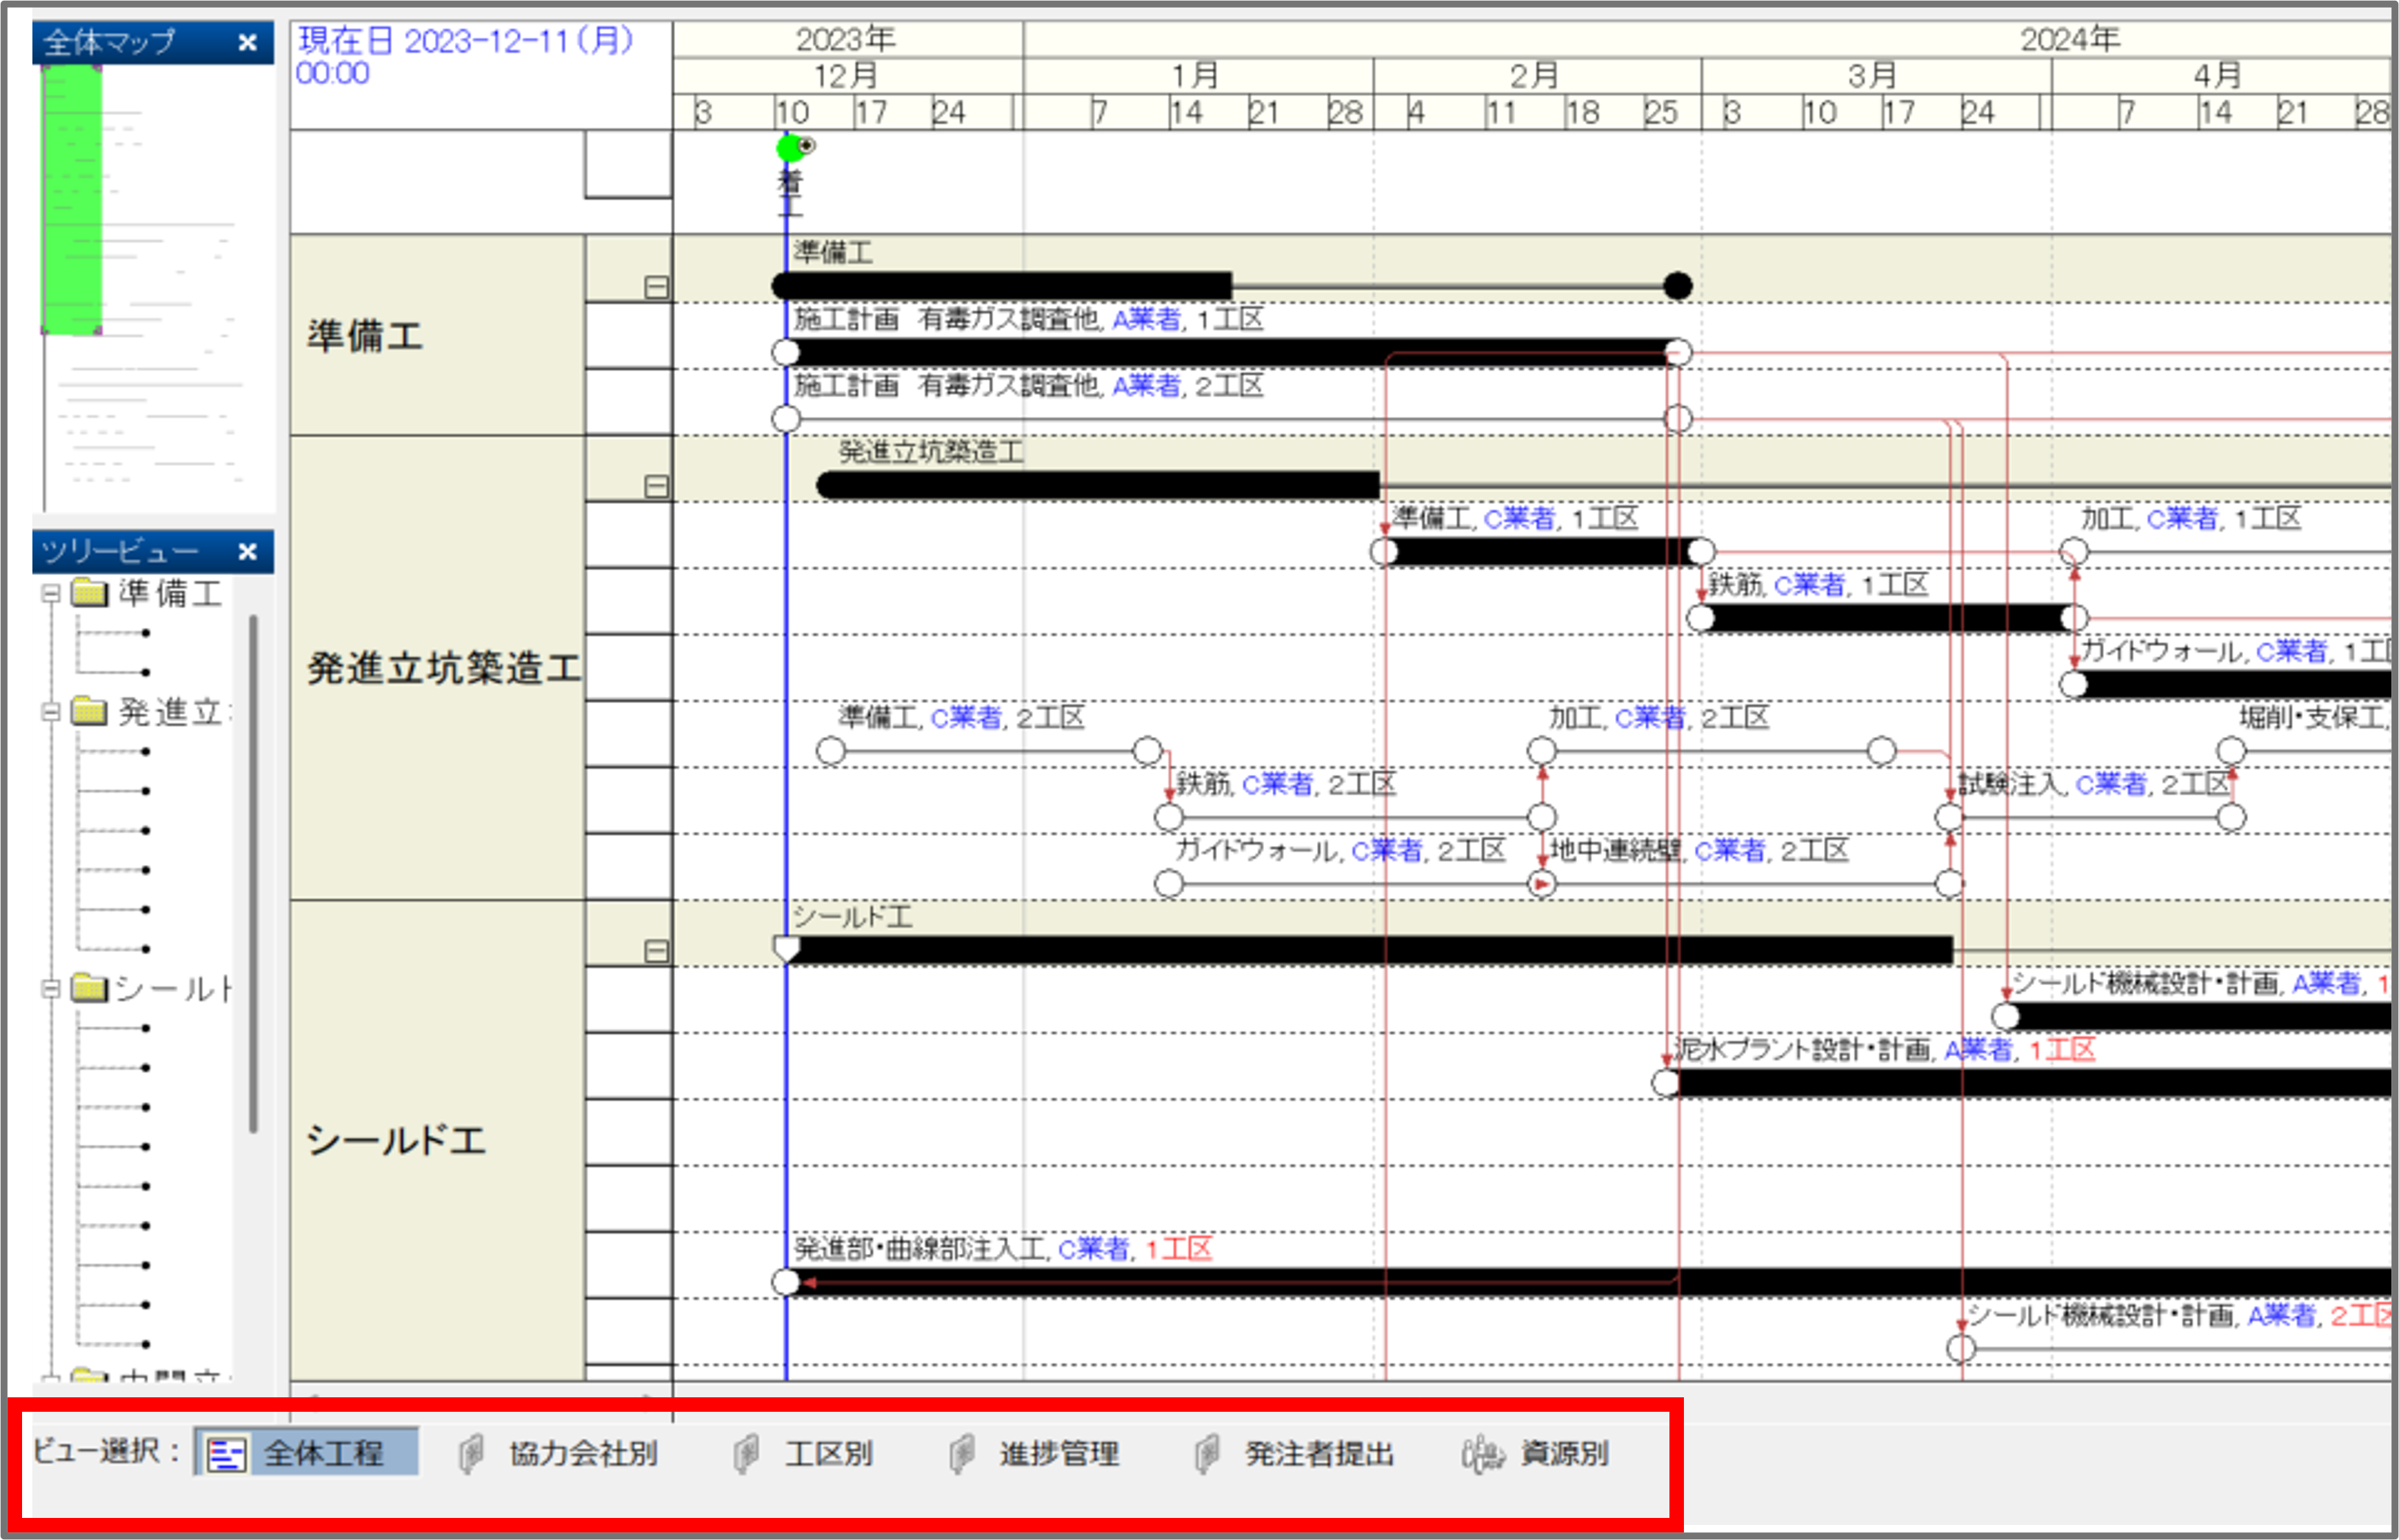Viewport: 2399px width, 1540px height.
Task: Click the 発注者提出 view icon
Action: pos(1207,1454)
